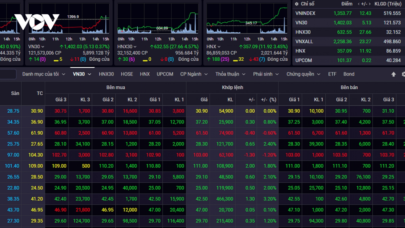405x228 pixels.
Task: Switch to the UPCOM tab
Action: pyautogui.click(x=165, y=74)
